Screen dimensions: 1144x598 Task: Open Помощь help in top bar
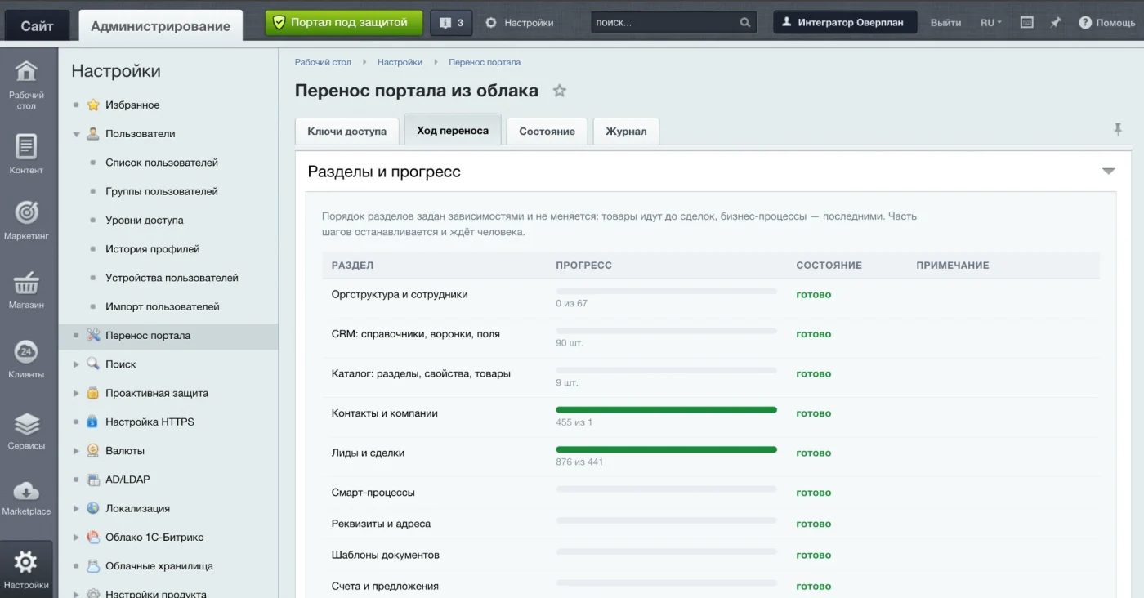click(x=1107, y=23)
